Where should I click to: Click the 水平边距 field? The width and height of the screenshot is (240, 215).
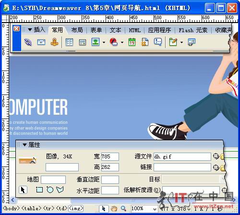110,191
